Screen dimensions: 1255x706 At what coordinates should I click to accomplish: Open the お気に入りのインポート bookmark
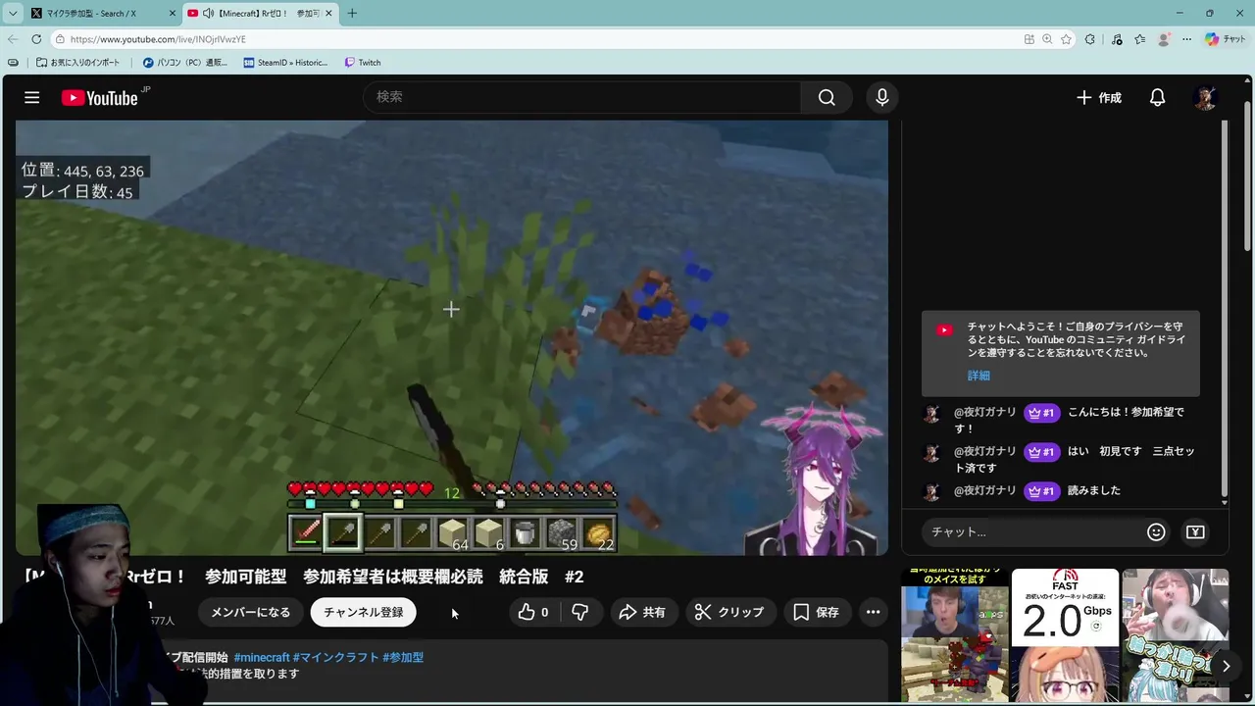pos(77,63)
